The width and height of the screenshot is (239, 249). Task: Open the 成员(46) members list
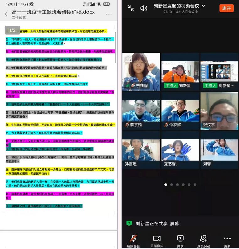pos(204,241)
